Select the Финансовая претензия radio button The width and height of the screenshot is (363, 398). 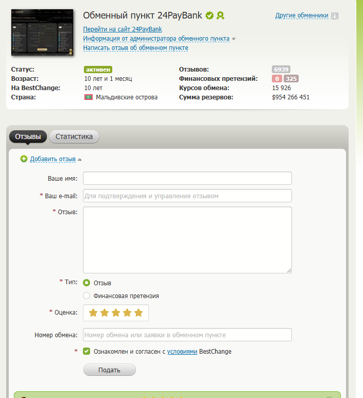(x=87, y=296)
